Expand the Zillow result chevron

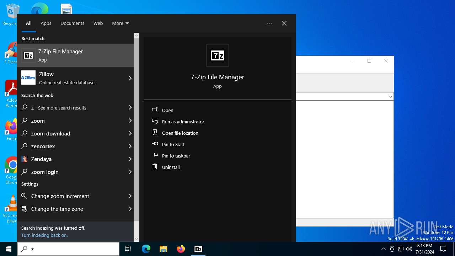(x=130, y=78)
